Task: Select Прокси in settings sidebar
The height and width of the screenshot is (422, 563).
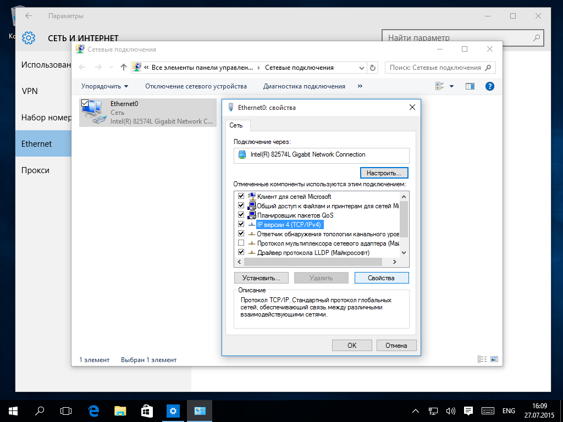Action: [x=35, y=170]
